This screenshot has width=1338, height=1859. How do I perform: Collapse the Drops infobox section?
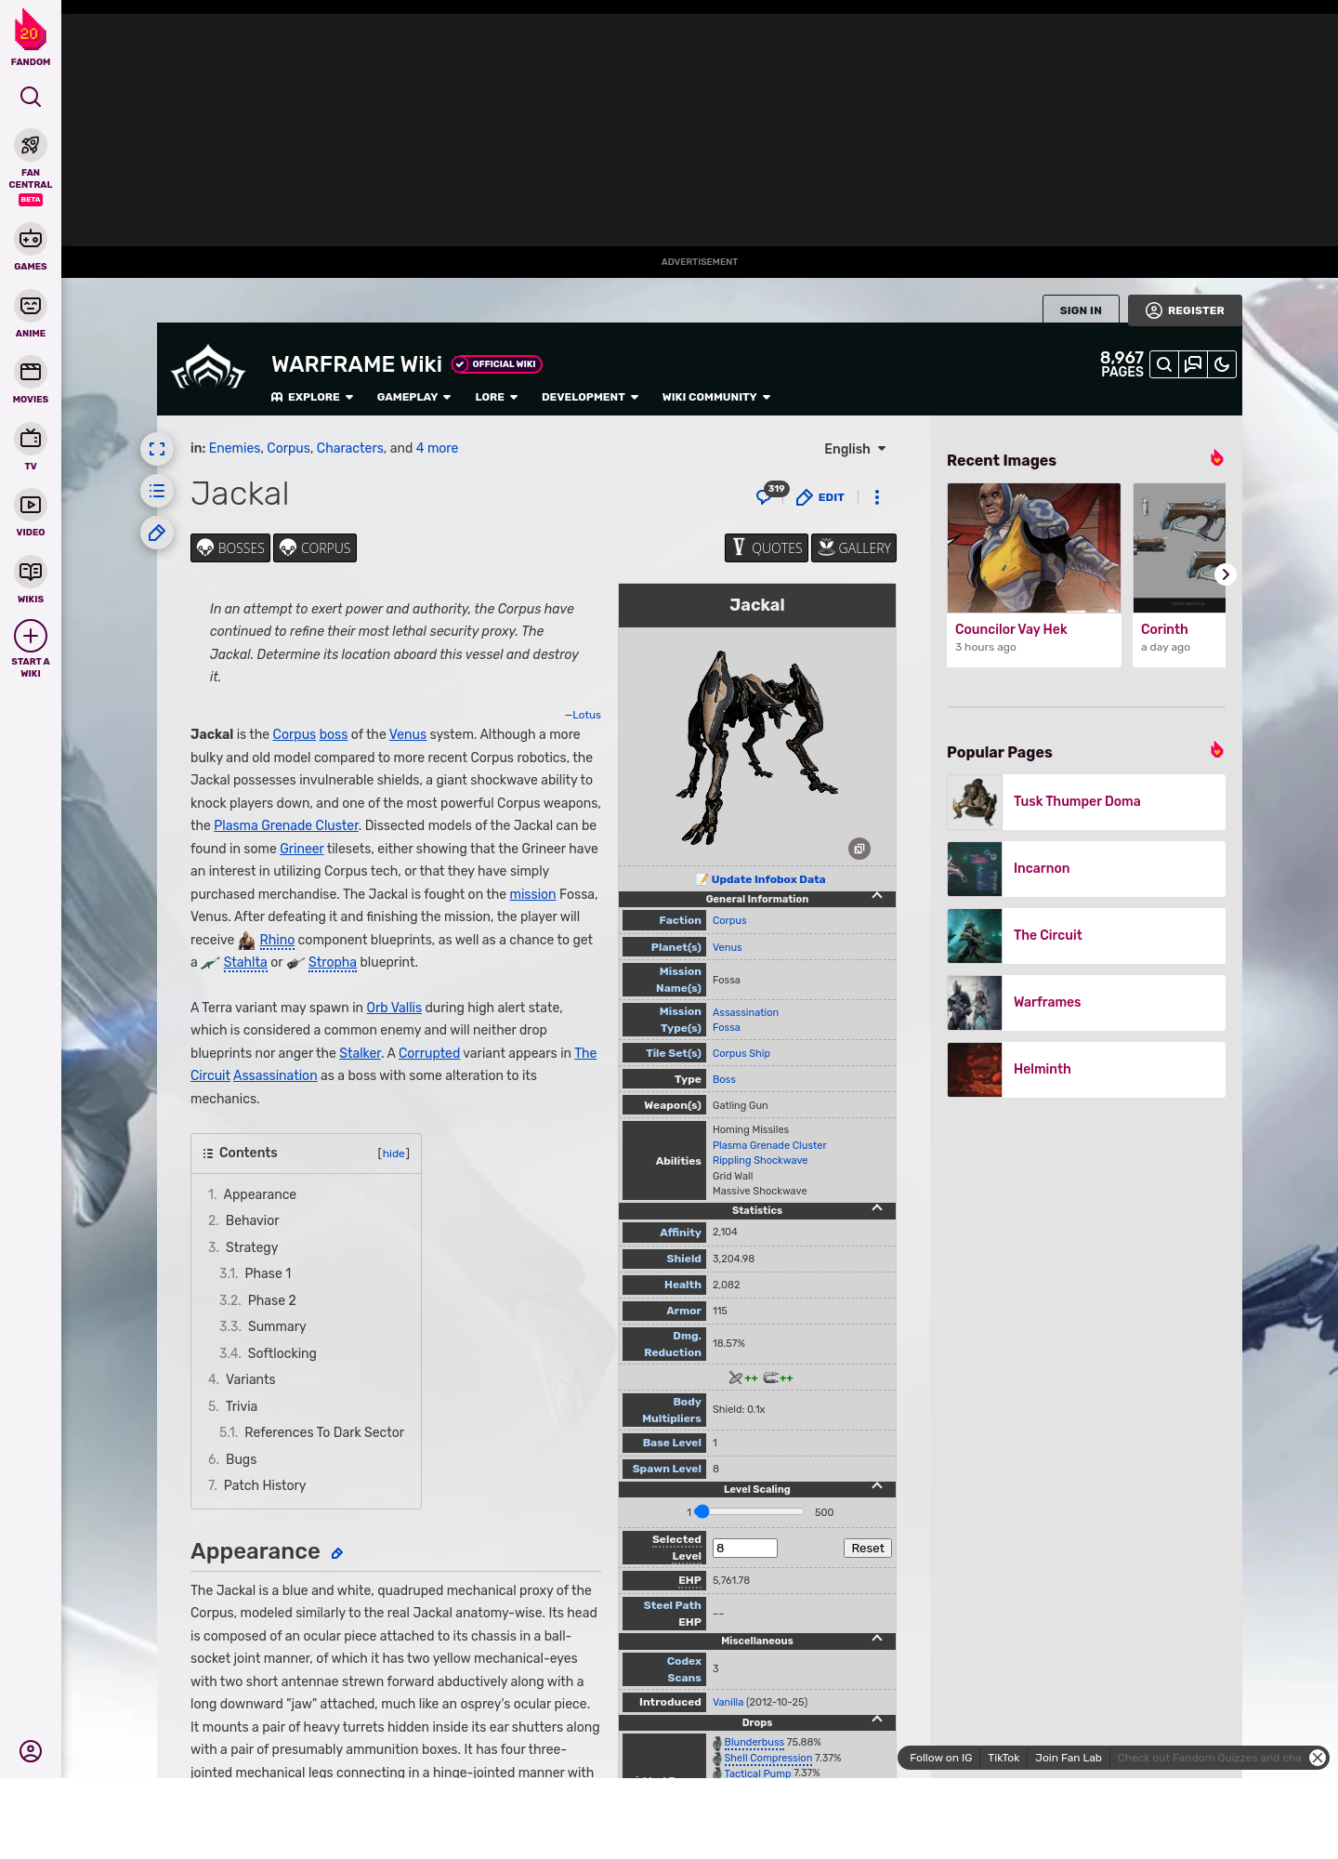tap(876, 1721)
